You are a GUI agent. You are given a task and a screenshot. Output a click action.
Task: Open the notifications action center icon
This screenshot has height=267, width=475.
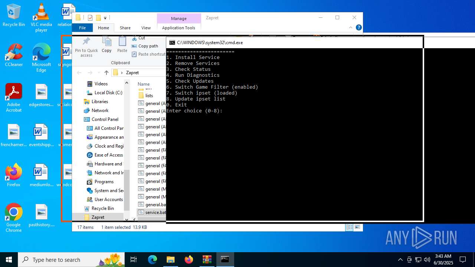[463, 260]
